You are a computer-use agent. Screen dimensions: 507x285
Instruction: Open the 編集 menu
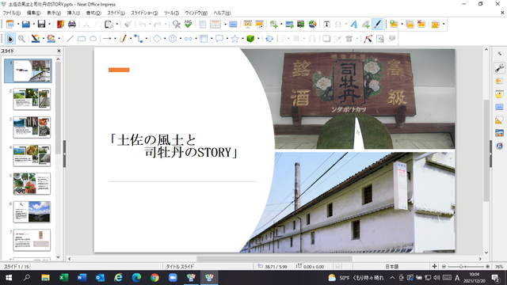coord(33,13)
